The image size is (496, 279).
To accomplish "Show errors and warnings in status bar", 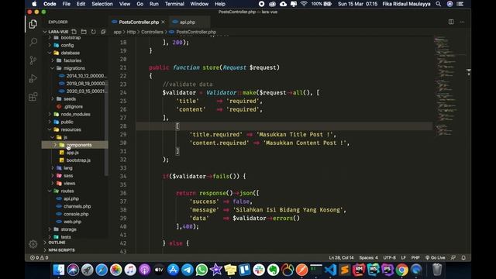I will point(40,257).
